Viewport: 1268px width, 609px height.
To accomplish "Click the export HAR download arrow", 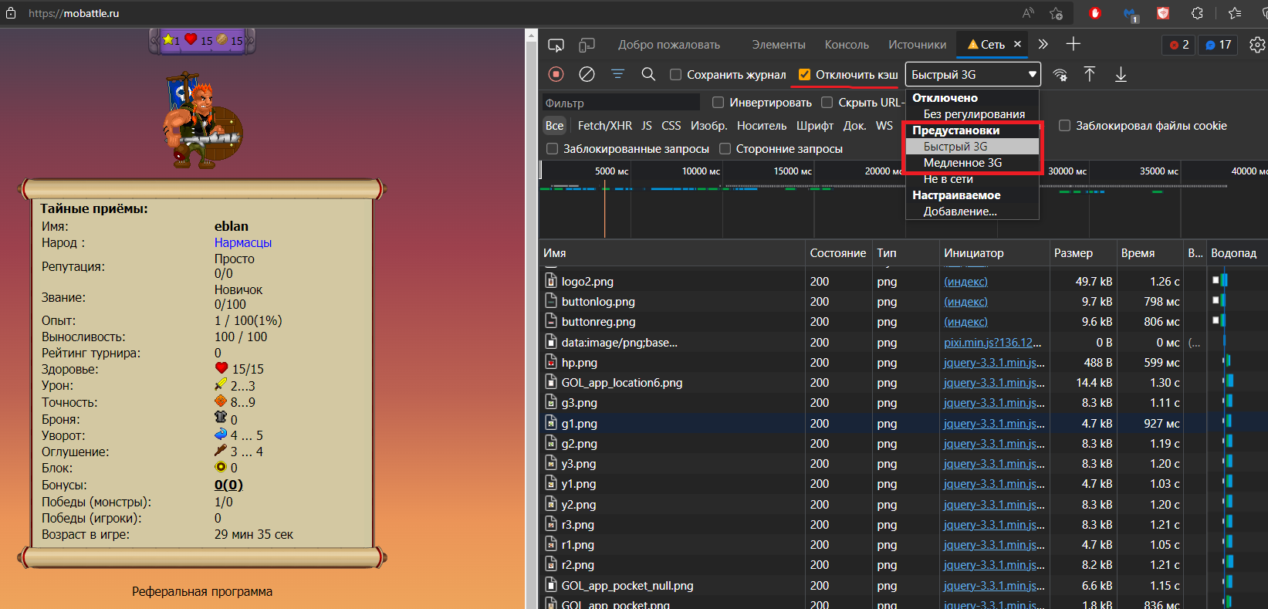I will tap(1121, 74).
